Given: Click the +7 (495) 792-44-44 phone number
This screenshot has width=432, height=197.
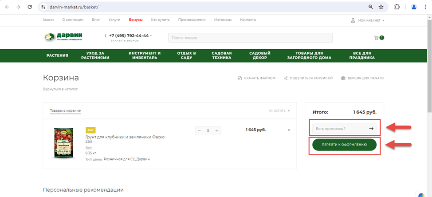Looking at the screenshot, I should pos(129,35).
